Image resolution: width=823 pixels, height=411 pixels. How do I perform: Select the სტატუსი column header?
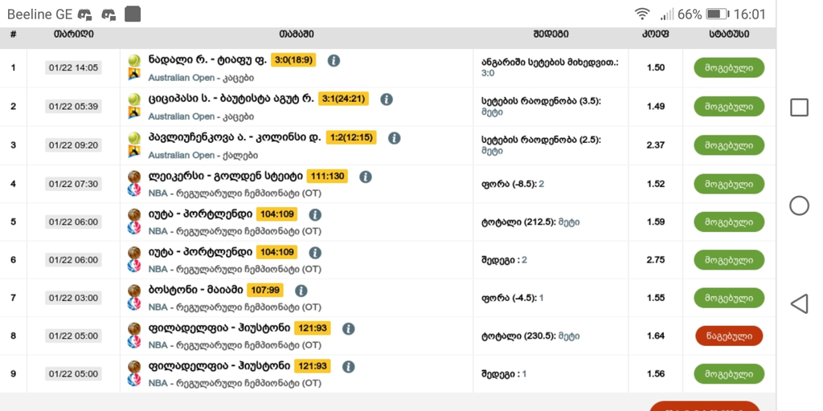tap(729, 35)
